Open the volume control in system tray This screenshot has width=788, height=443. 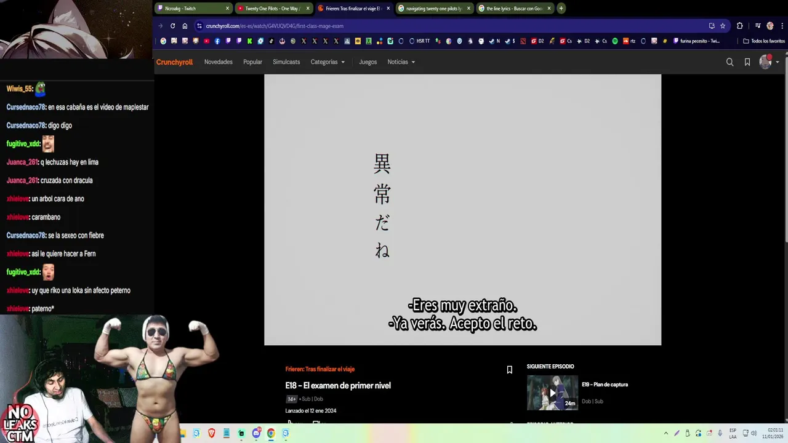(754, 433)
